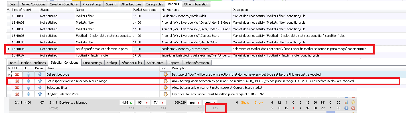Click Football - In play data statistics condition name
The width and height of the screenshot is (406, 113).
coord(103,36)
